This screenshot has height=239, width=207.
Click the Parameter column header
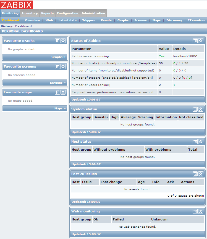click(x=114, y=49)
